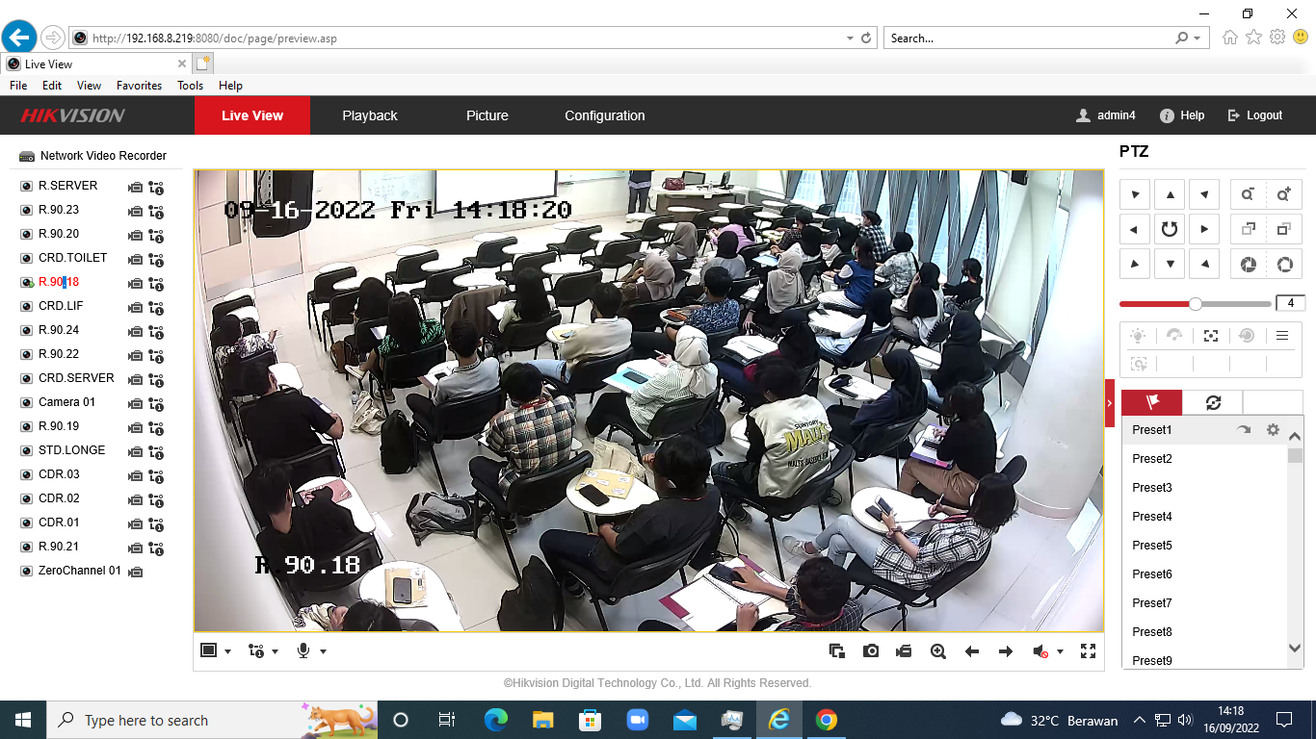The height and width of the screenshot is (739, 1316).
Task: Switch to the Picture tab
Action: pyautogui.click(x=487, y=115)
